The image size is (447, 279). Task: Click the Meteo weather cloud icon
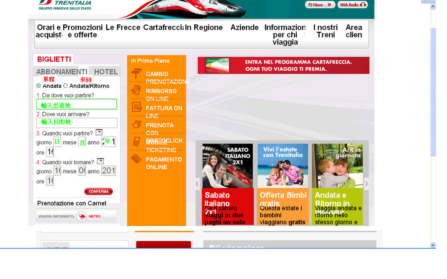[82, 217]
